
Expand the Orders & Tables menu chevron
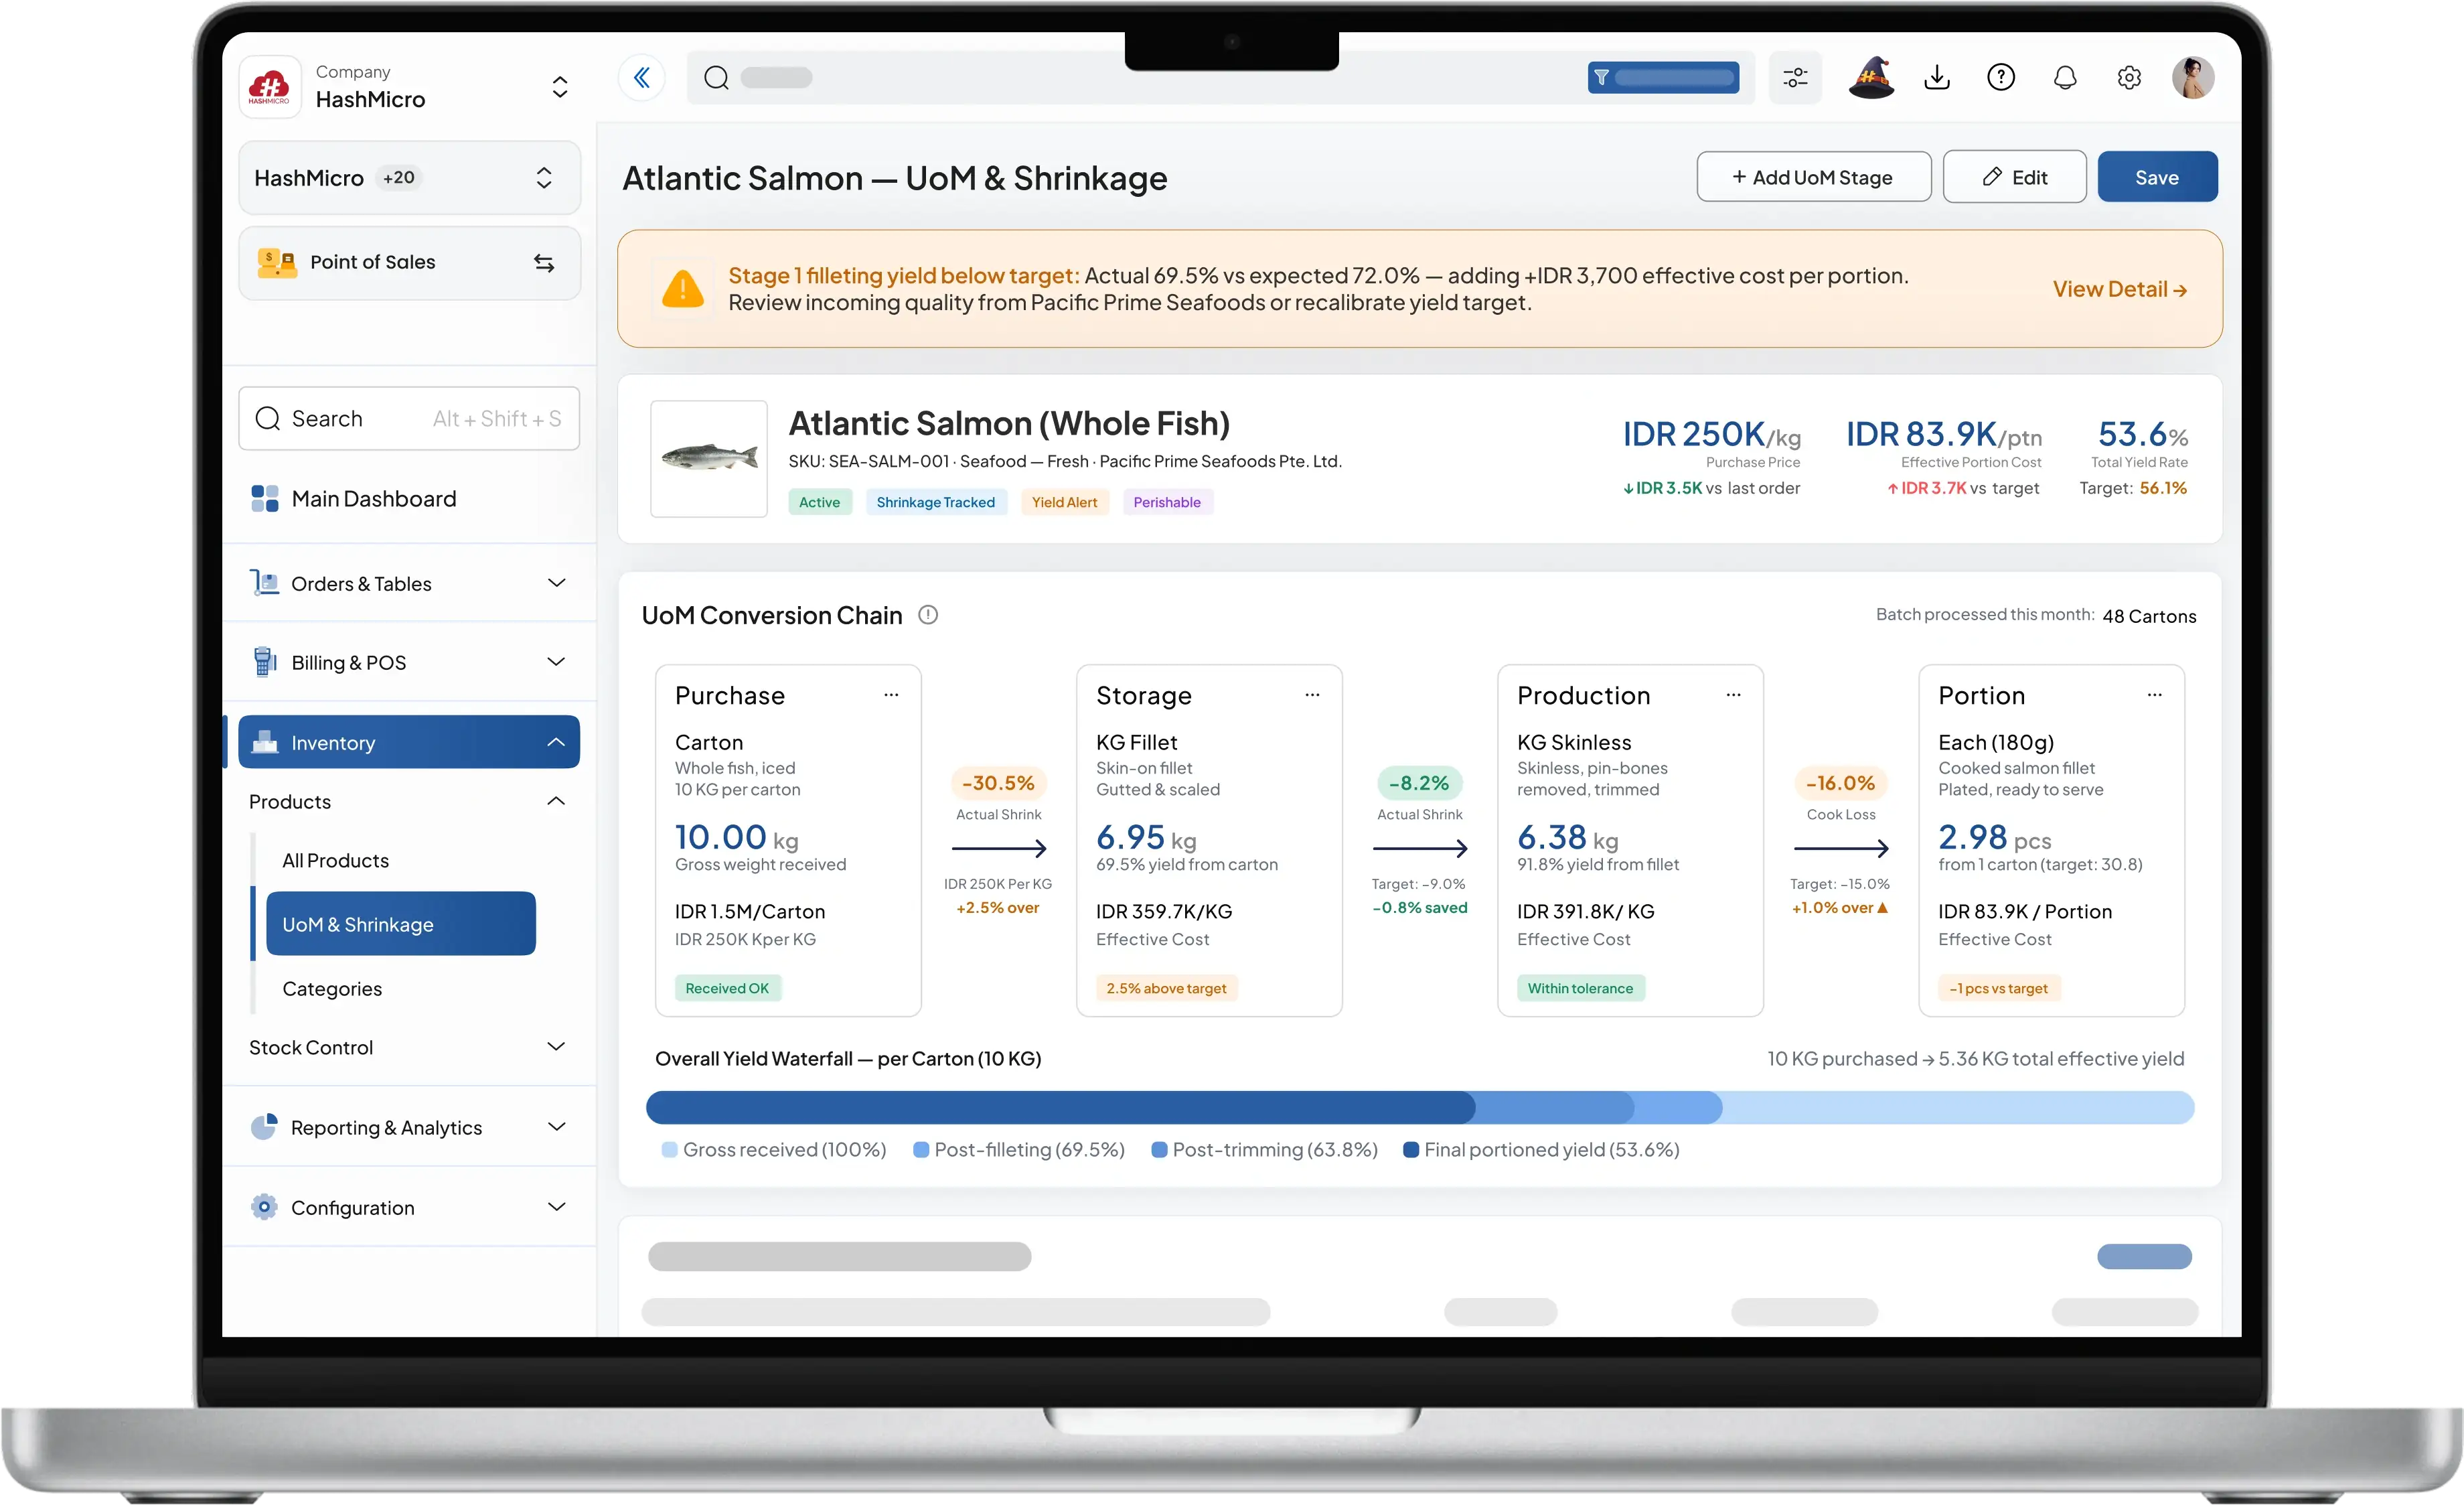pyautogui.click(x=557, y=583)
